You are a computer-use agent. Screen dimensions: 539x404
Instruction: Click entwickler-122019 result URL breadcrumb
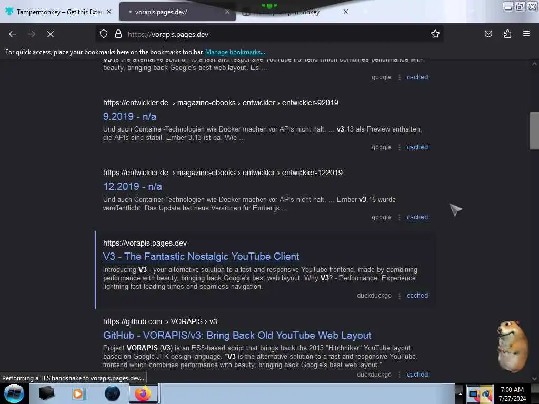click(223, 173)
